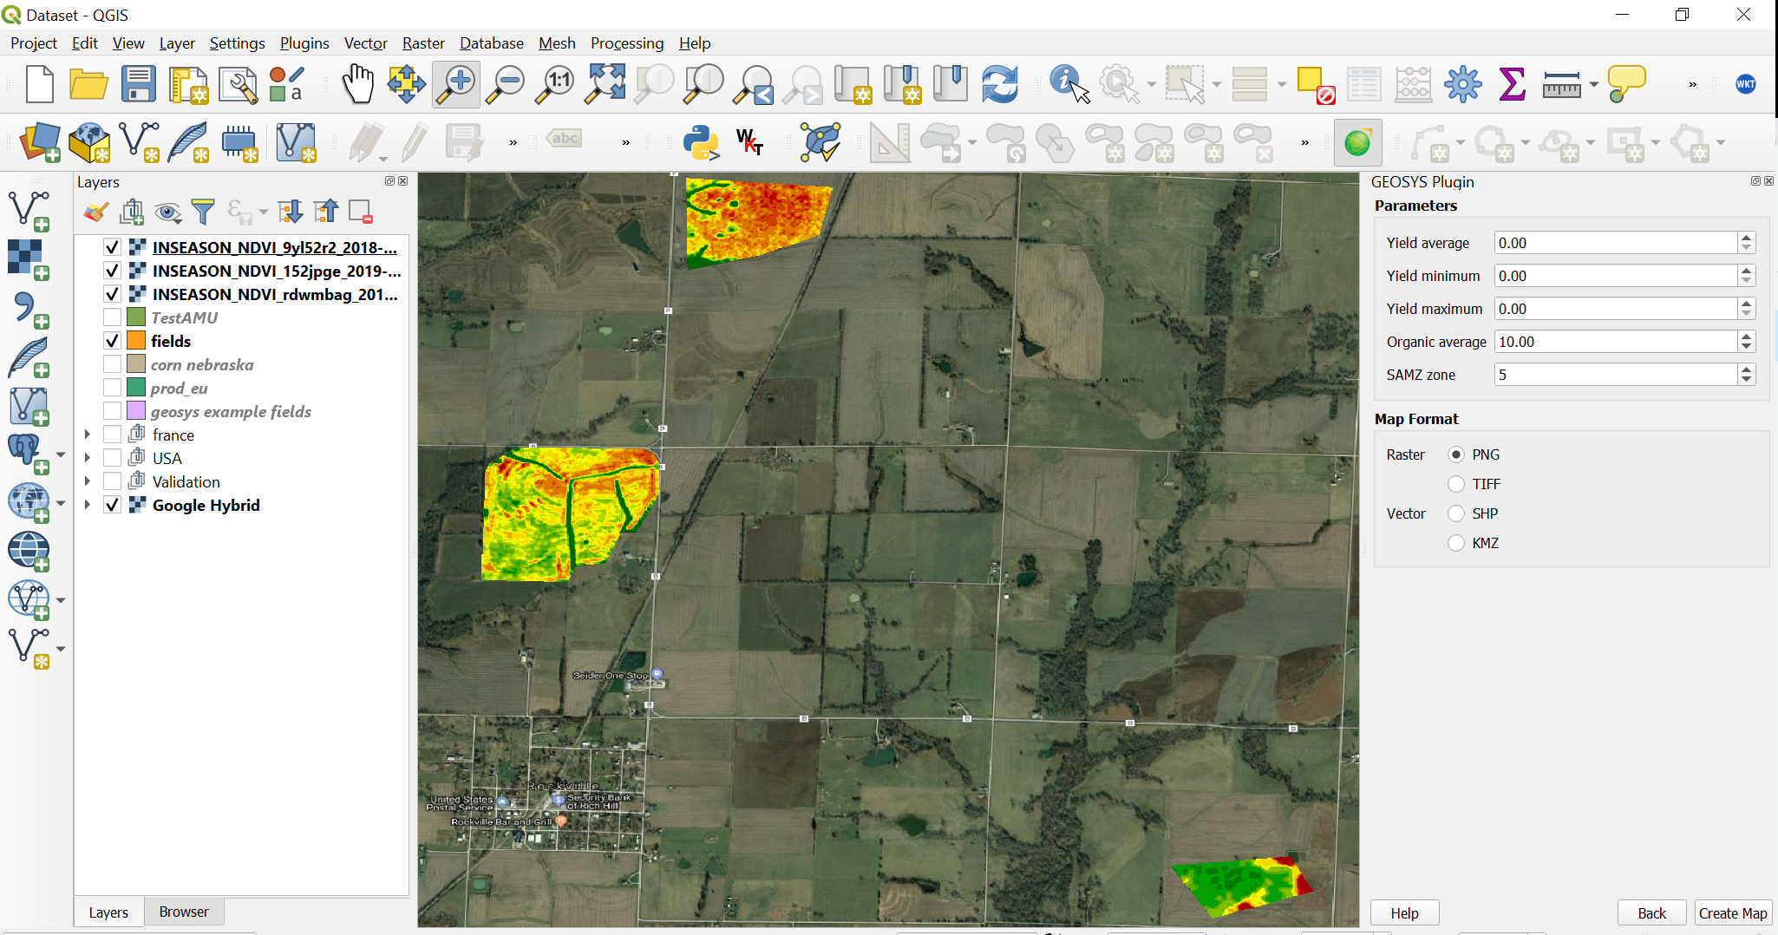
Task: Enable the TestAMU layer checkbox
Action: (112, 317)
